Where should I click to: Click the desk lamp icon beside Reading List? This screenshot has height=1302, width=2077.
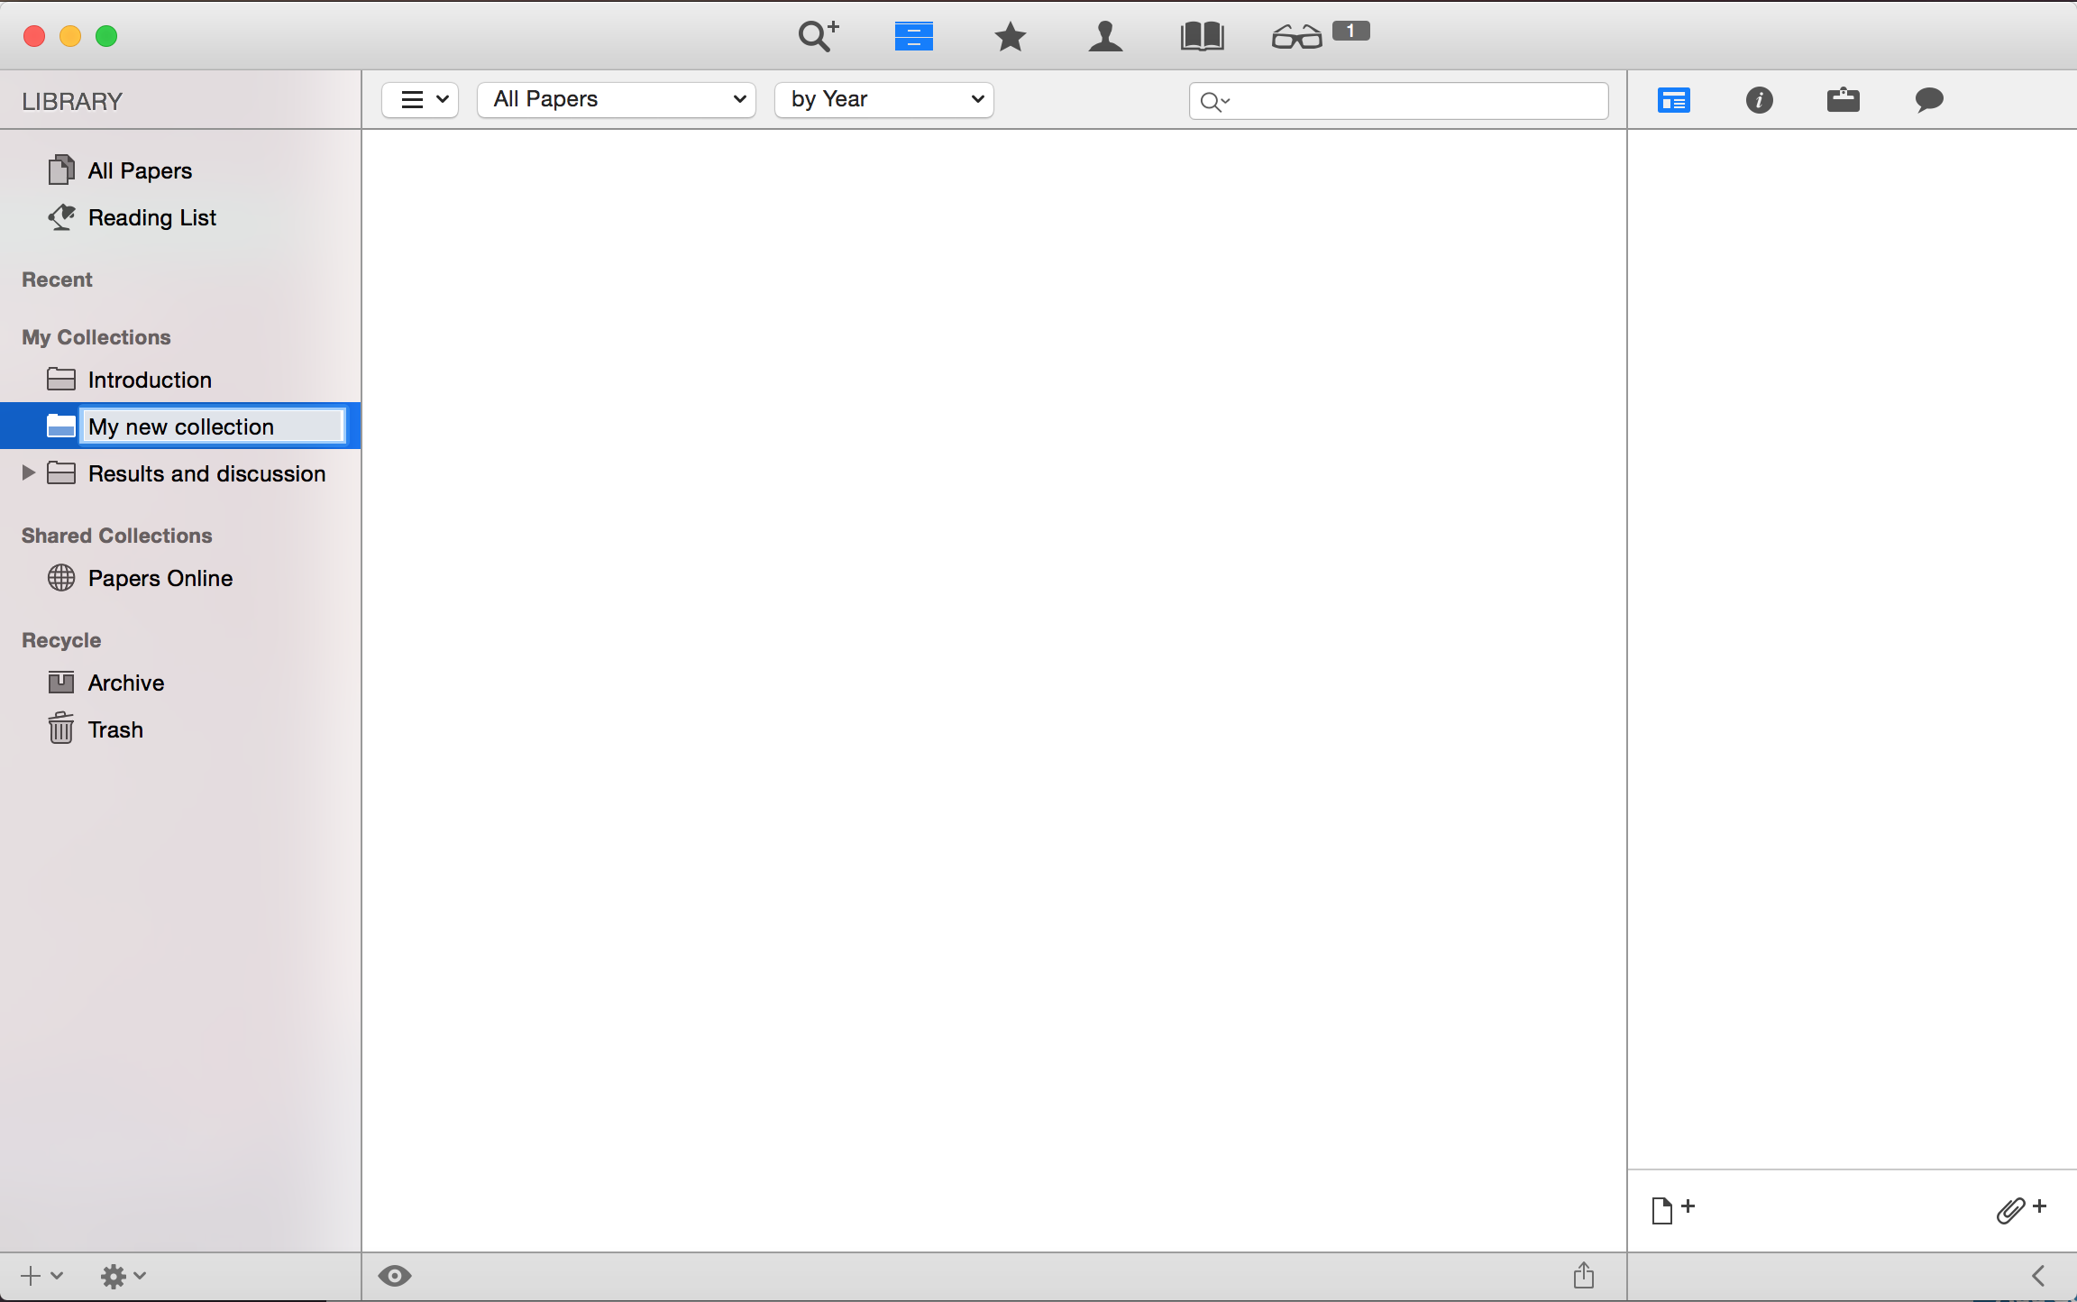pos(62,216)
